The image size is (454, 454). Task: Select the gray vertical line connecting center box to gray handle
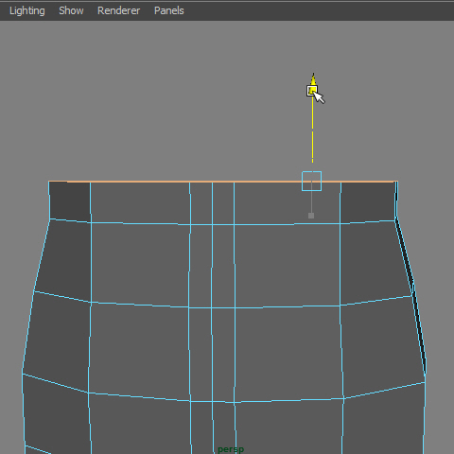pyautogui.click(x=311, y=201)
